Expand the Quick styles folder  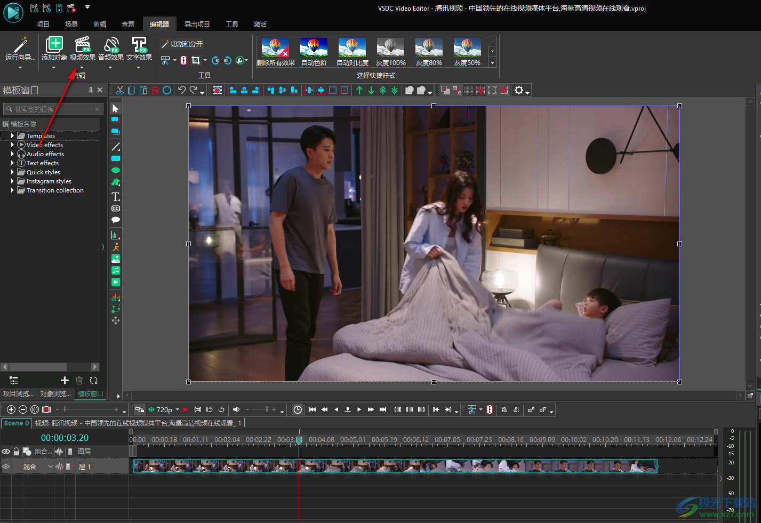[12, 172]
